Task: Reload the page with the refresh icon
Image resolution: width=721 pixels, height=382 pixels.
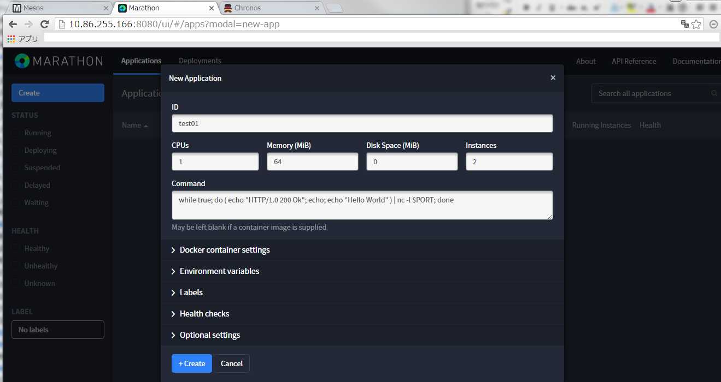Action: [45, 25]
